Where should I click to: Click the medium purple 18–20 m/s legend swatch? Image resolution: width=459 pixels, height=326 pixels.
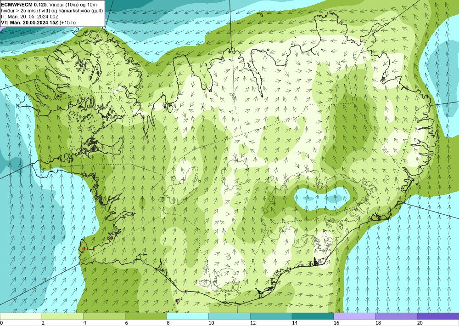396,316
